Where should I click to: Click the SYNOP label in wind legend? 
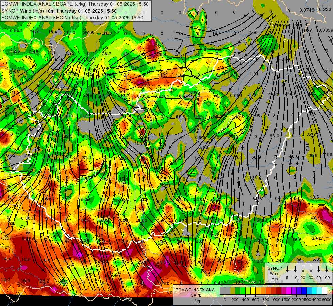point(274,268)
